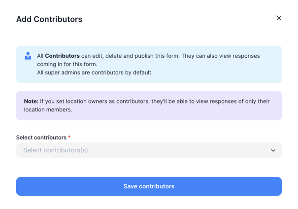Image resolution: width=298 pixels, height=209 pixels.
Task: Open the Select contributors dropdown
Action: tap(149, 150)
